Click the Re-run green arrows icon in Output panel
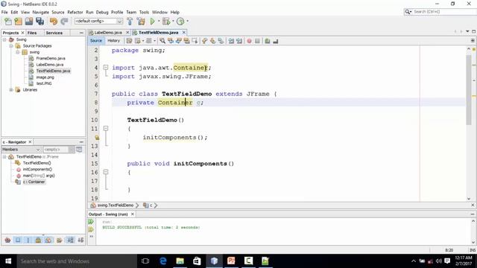 91,222
